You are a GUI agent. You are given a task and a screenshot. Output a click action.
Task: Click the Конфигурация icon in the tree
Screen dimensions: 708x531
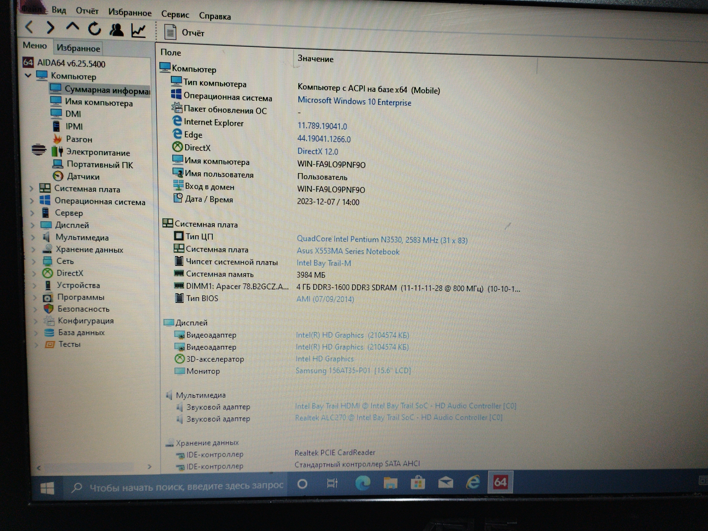coord(49,320)
